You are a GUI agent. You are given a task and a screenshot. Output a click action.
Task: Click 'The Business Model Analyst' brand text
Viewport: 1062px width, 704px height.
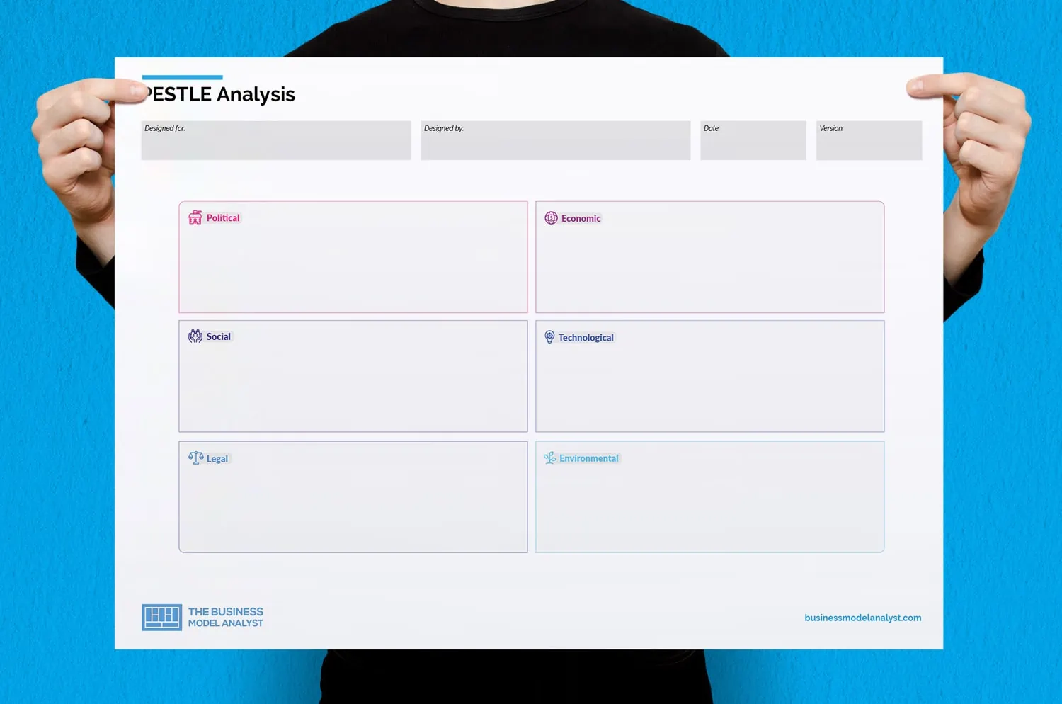[225, 617]
